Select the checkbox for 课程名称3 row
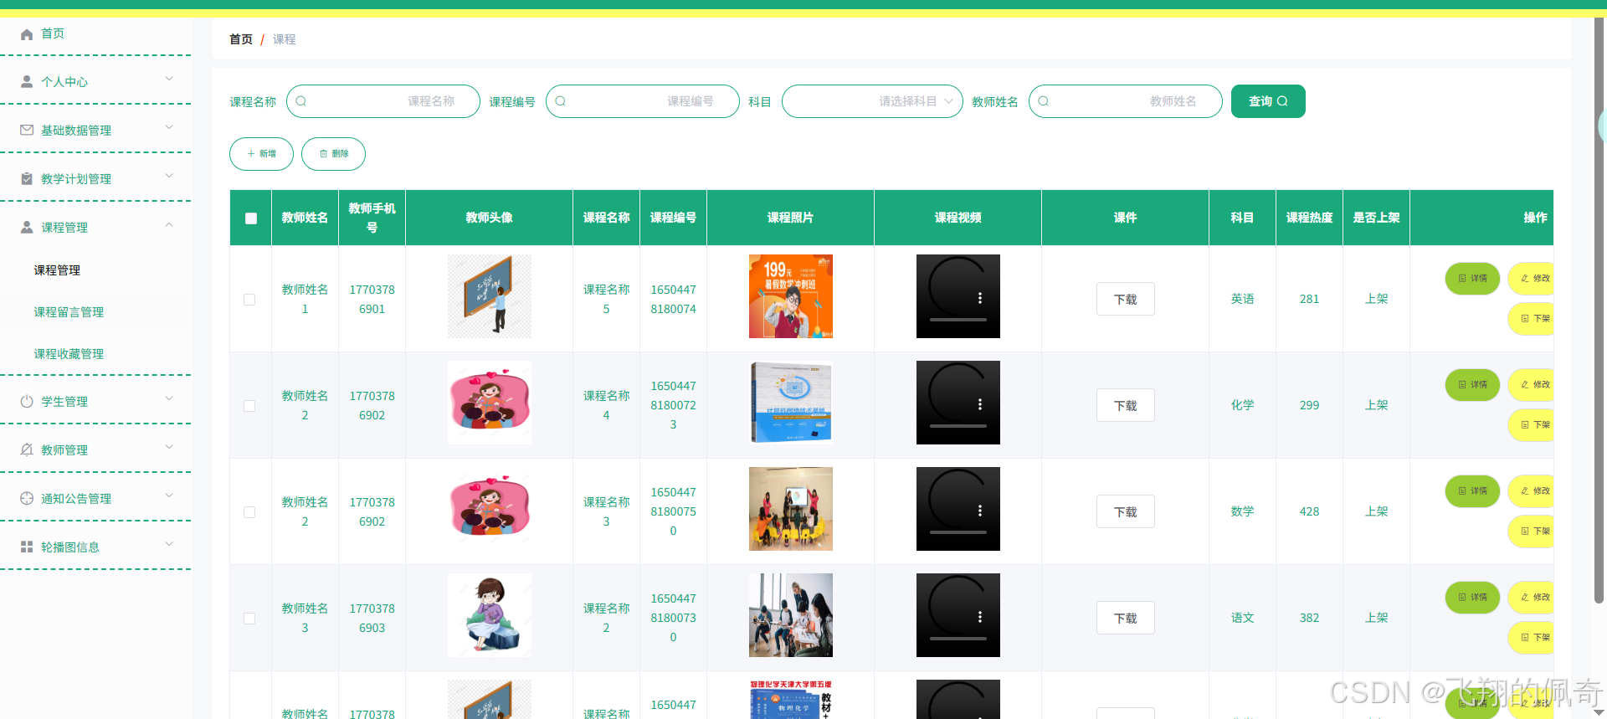This screenshot has width=1607, height=719. click(x=249, y=512)
